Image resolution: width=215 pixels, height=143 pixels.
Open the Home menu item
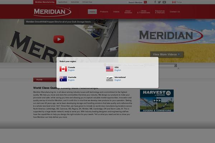[x=92, y=12]
